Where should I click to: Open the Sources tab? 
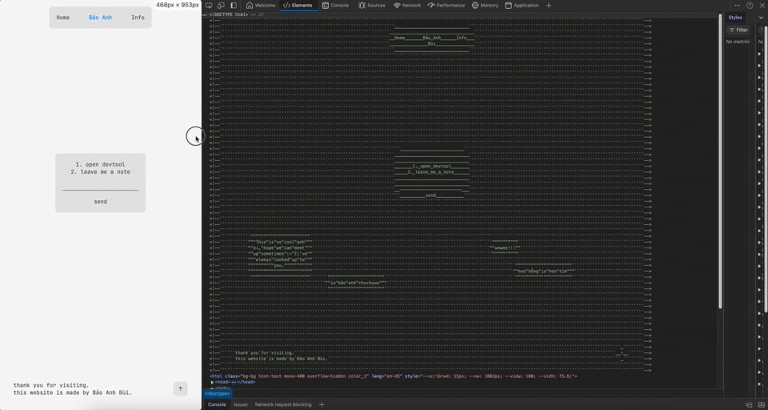(x=372, y=6)
